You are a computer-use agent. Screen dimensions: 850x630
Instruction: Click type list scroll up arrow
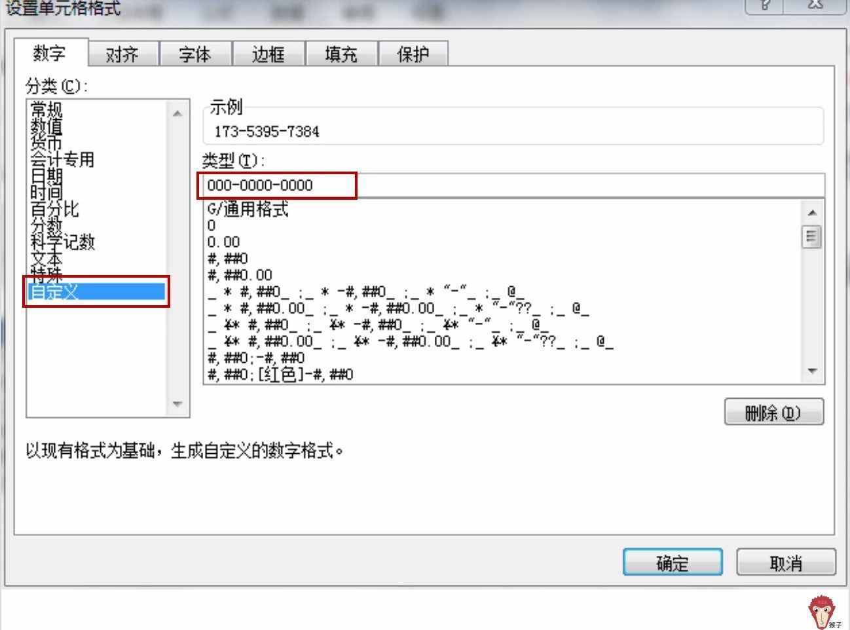pos(812,213)
